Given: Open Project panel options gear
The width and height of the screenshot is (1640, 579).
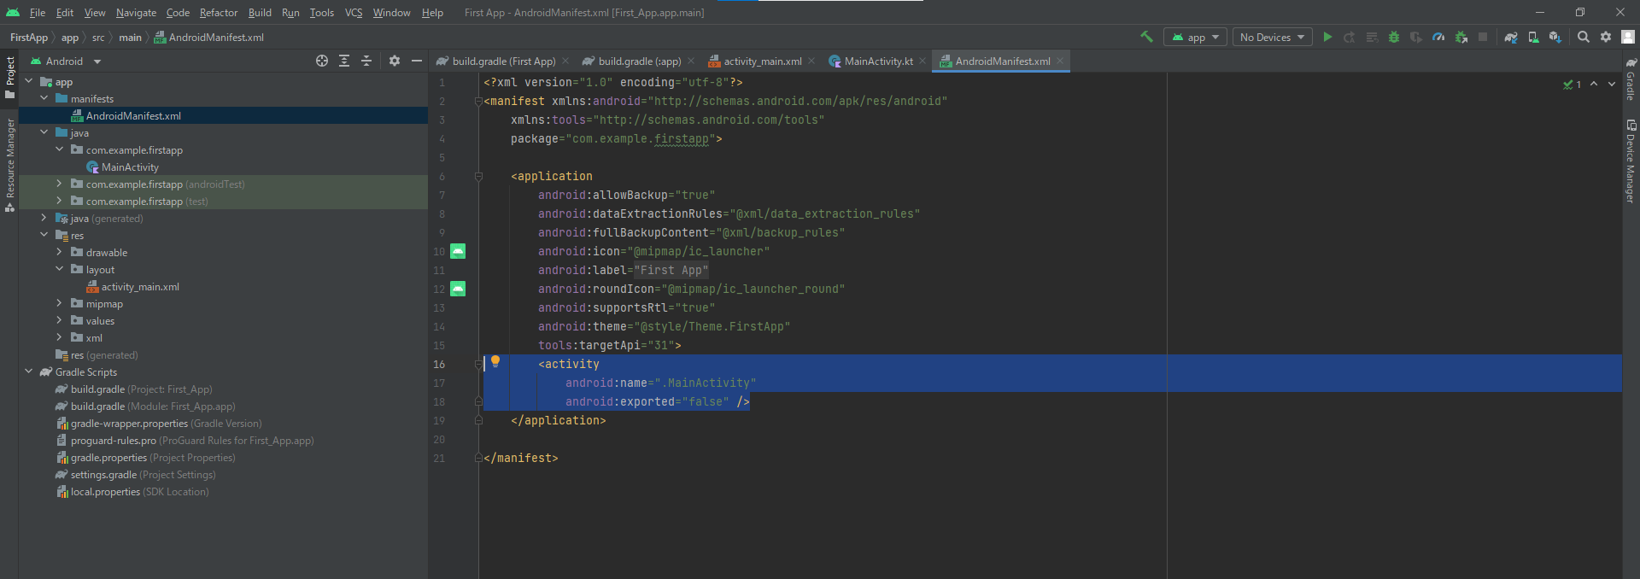Looking at the screenshot, I should (x=394, y=61).
